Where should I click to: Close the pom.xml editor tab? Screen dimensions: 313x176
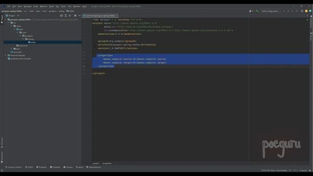tap(117, 16)
